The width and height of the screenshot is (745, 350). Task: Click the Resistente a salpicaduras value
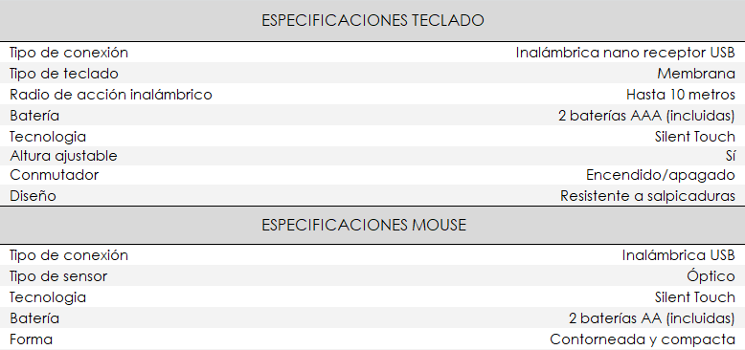coord(647,195)
